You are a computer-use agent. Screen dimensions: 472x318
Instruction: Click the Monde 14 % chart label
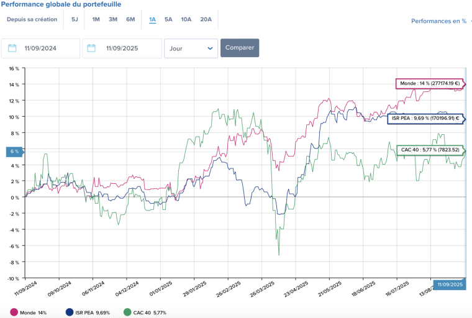tap(430, 83)
